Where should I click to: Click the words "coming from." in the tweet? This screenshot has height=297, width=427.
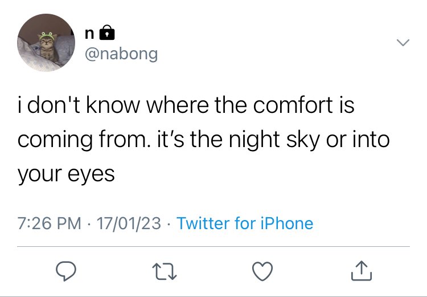84,140
